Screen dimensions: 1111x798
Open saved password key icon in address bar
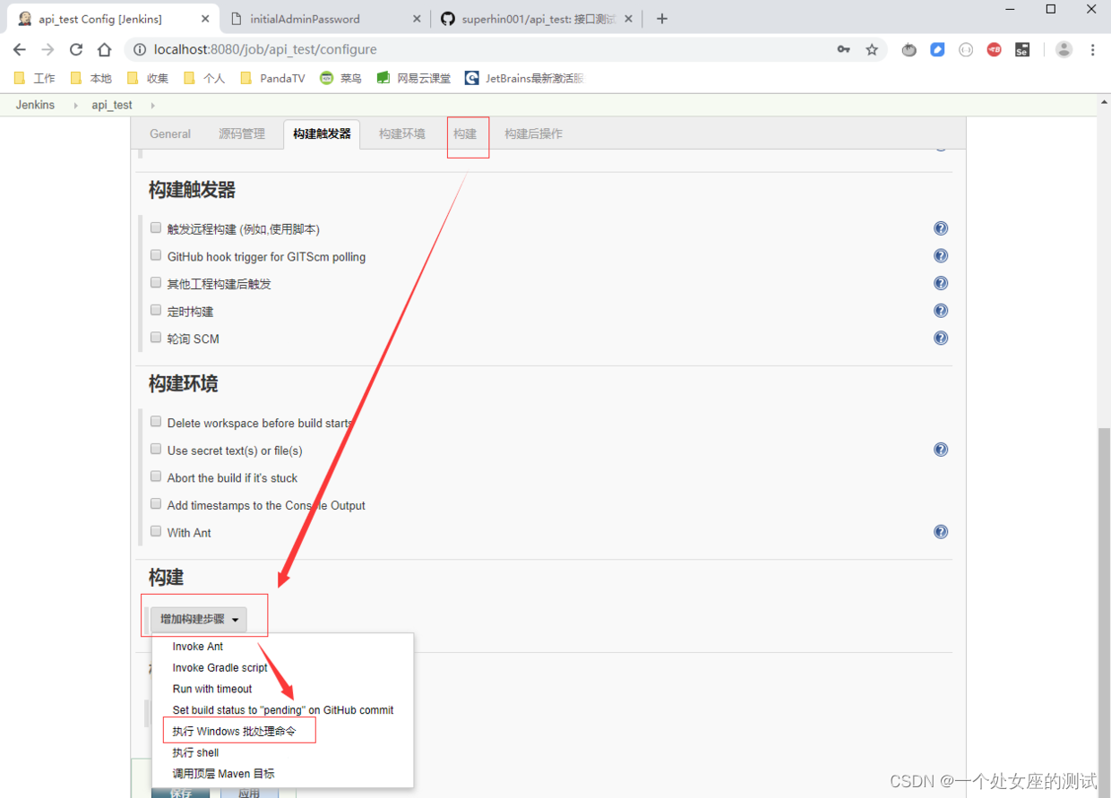point(844,50)
